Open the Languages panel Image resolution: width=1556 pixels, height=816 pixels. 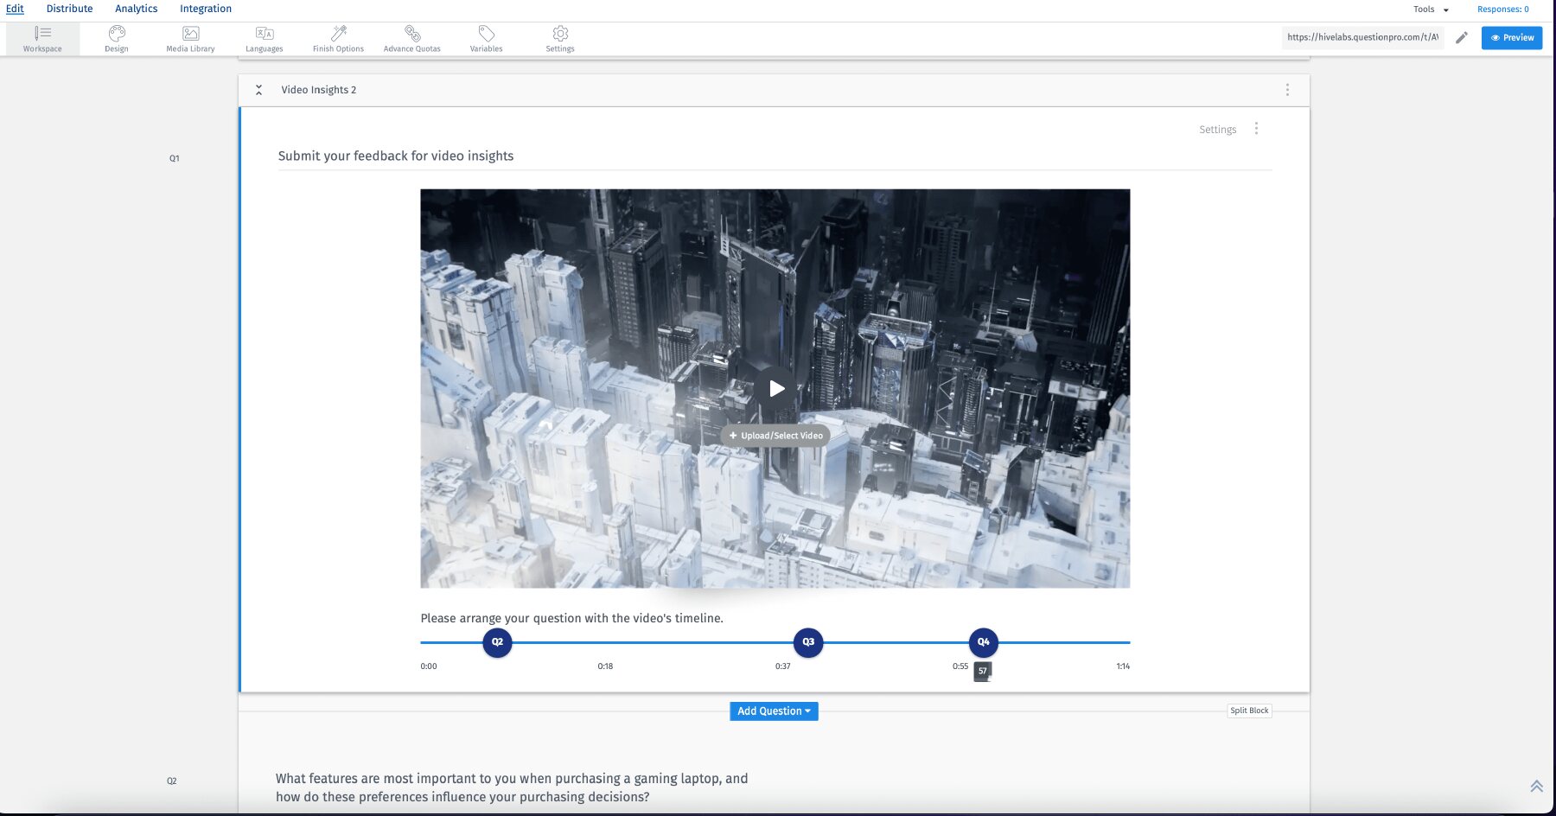pyautogui.click(x=264, y=38)
